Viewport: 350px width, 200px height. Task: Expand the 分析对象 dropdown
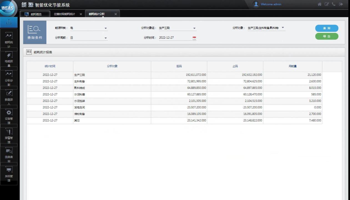tap(283, 28)
